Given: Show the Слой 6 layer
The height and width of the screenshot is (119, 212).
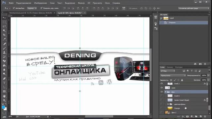Looking at the screenshot, I should click(162, 96).
